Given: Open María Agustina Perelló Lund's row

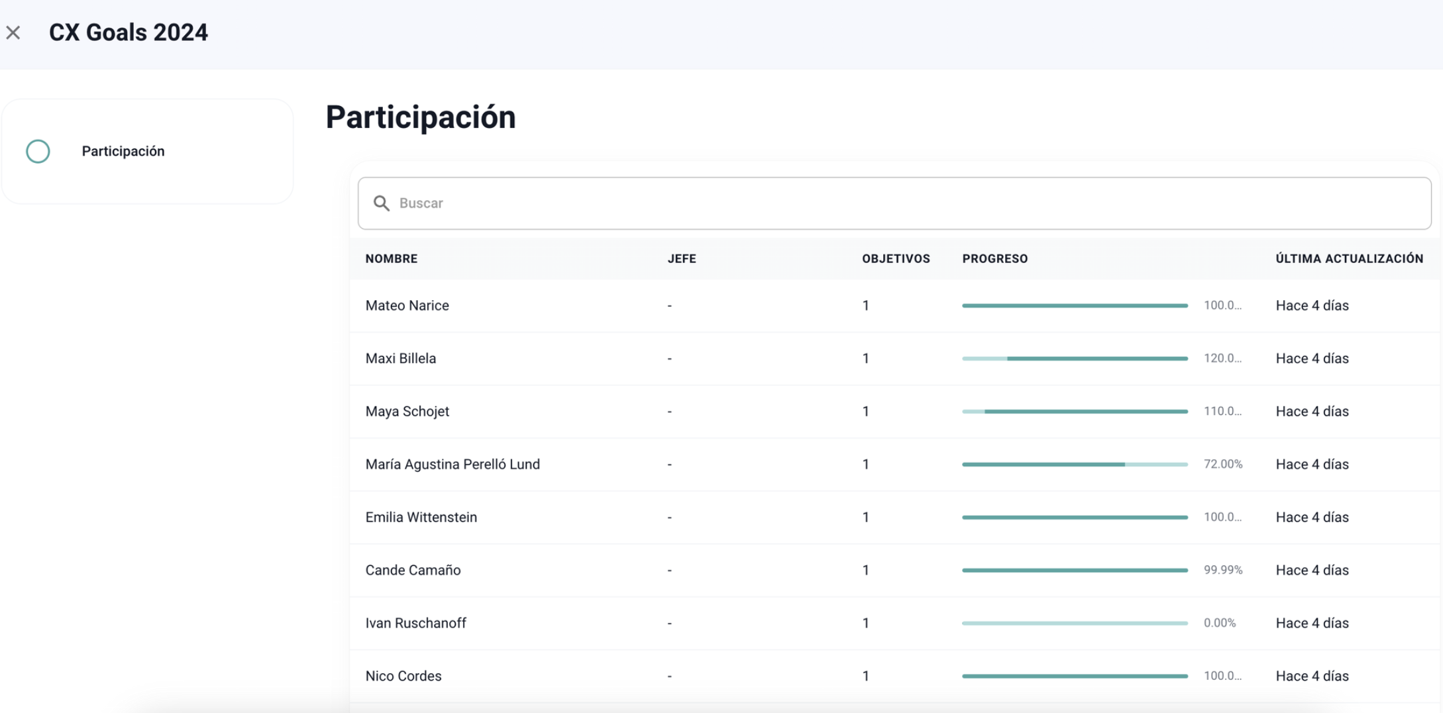Looking at the screenshot, I should pyautogui.click(x=452, y=465).
